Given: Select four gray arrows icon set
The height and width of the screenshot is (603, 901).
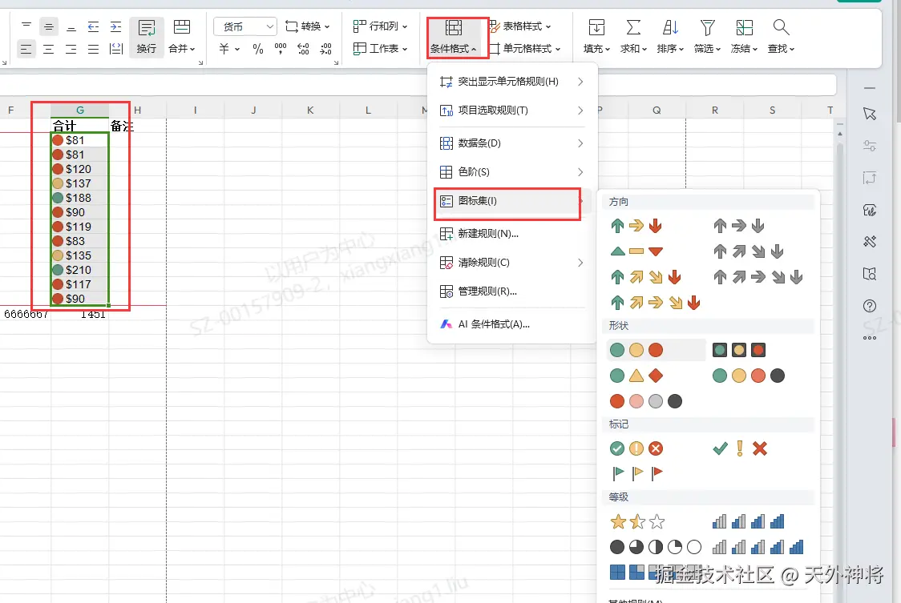Looking at the screenshot, I should [x=748, y=251].
